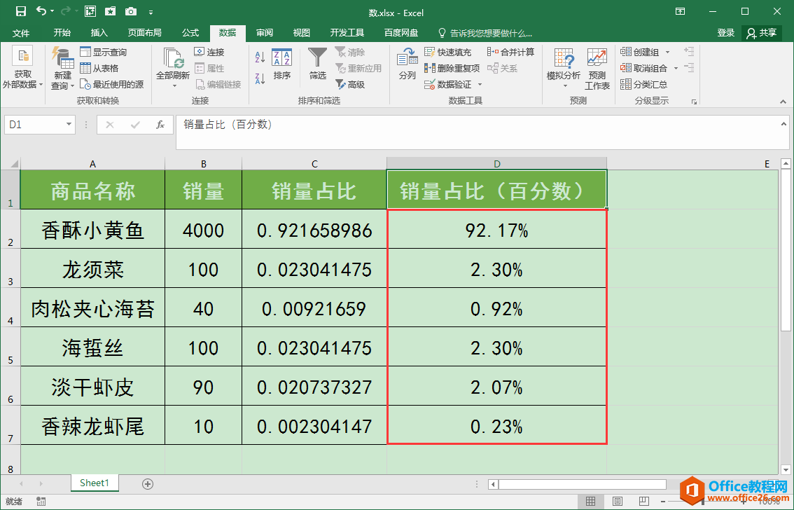
Task: Collapse the ribbon with the arrow
Action: [783, 102]
